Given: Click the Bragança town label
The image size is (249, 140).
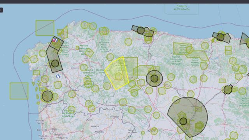Looking at the screenshot, I should (x=115, y=117).
